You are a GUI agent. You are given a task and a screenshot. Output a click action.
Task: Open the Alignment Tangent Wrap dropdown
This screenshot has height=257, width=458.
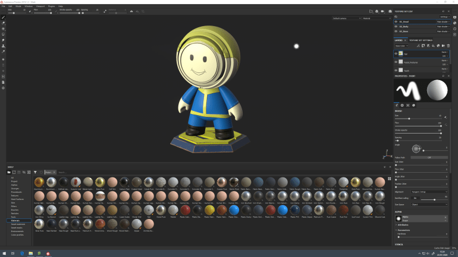click(429, 192)
